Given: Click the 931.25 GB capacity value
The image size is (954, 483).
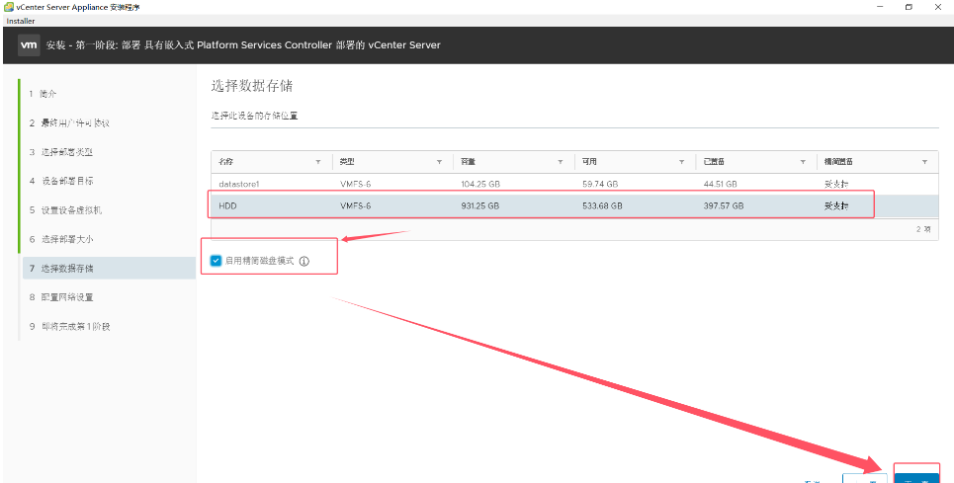Looking at the screenshot, I should click(480, 206).
